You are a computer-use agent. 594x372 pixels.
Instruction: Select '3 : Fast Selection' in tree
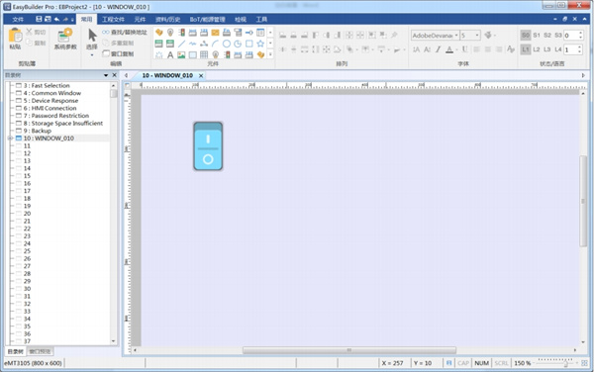point(47,85)
